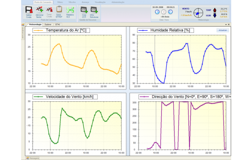
Task: Open the Relatório XLS report icon
Action: tap(70, 10)
